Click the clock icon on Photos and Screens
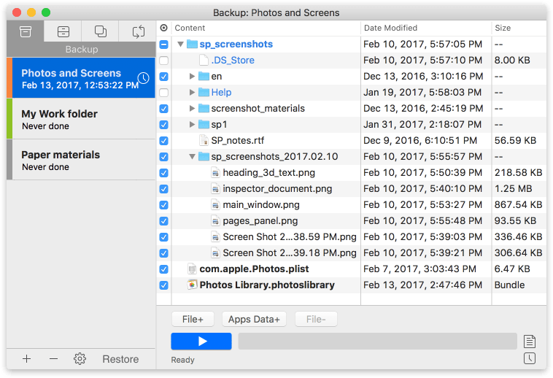Image resolution: width=553 pixels, height=378 pixels. 143,78
